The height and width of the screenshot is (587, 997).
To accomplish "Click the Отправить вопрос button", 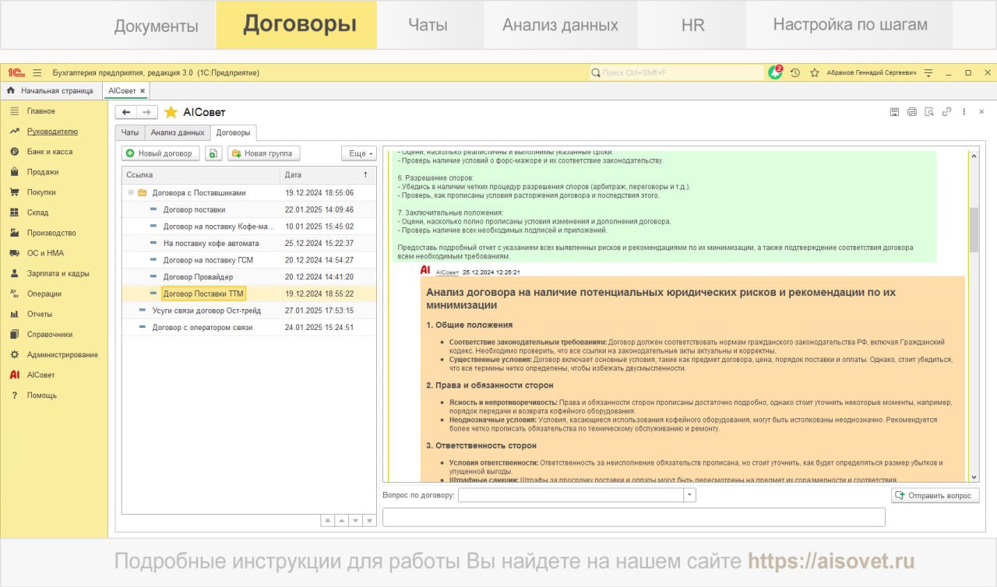I will coord(935,495).
